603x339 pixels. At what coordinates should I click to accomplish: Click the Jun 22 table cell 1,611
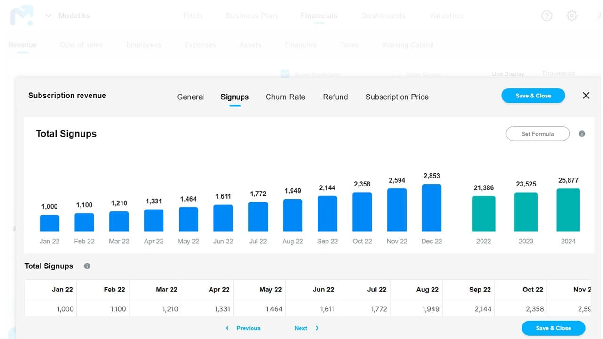tap(312, 309)
